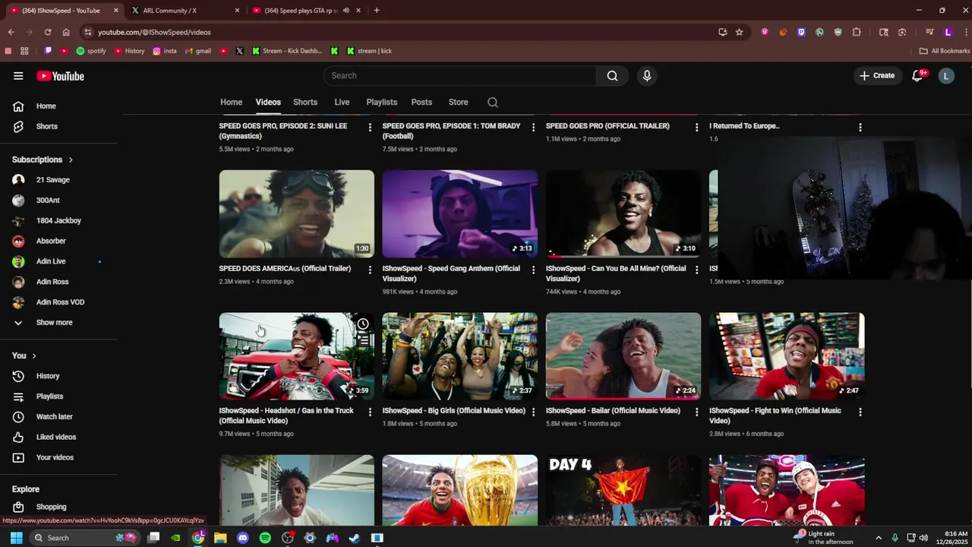This screenshot has width=972, height=547.
Task: Open the Adin Live subscription
Action: coord(51,261)
